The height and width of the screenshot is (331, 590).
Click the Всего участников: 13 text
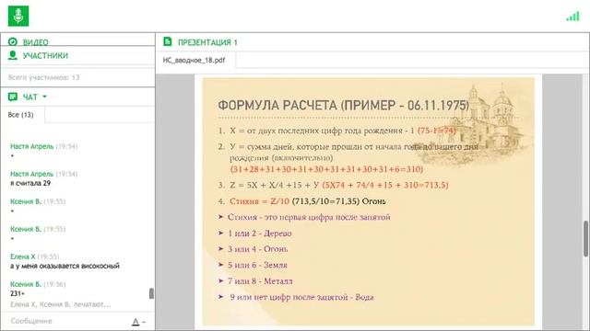43,77
